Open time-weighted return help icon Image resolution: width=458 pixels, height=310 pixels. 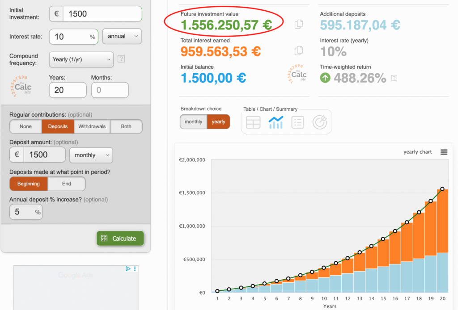pos(394,78)
